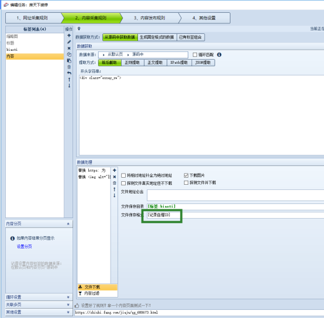Image resolution: width=324 pixels, height=318 pixels.
Task: Click the thumbs-up icon near test prompt
Action: [77, 305]
